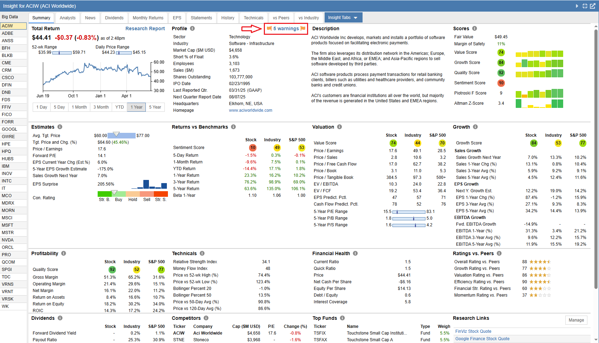Click info icon beside Ratings vs. Peers
Viewport: 599px width, 343px height.
499,253
